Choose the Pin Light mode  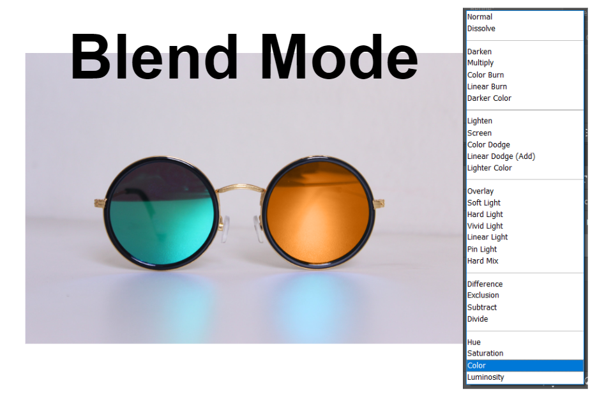(x=525, y=249)
